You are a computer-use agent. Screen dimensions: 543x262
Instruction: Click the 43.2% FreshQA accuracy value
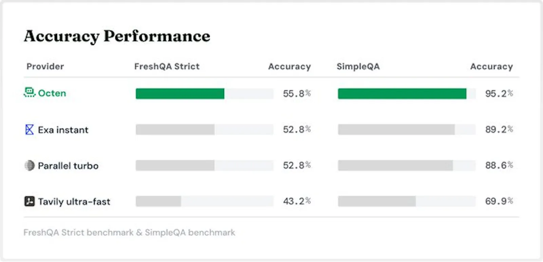(x=297, y=201)
